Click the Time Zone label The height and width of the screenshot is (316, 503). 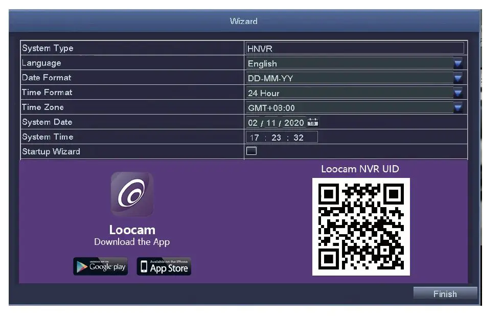[43, 107]
